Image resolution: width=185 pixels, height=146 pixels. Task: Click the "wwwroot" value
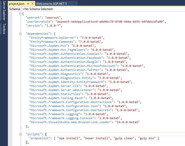coord(53,18)
